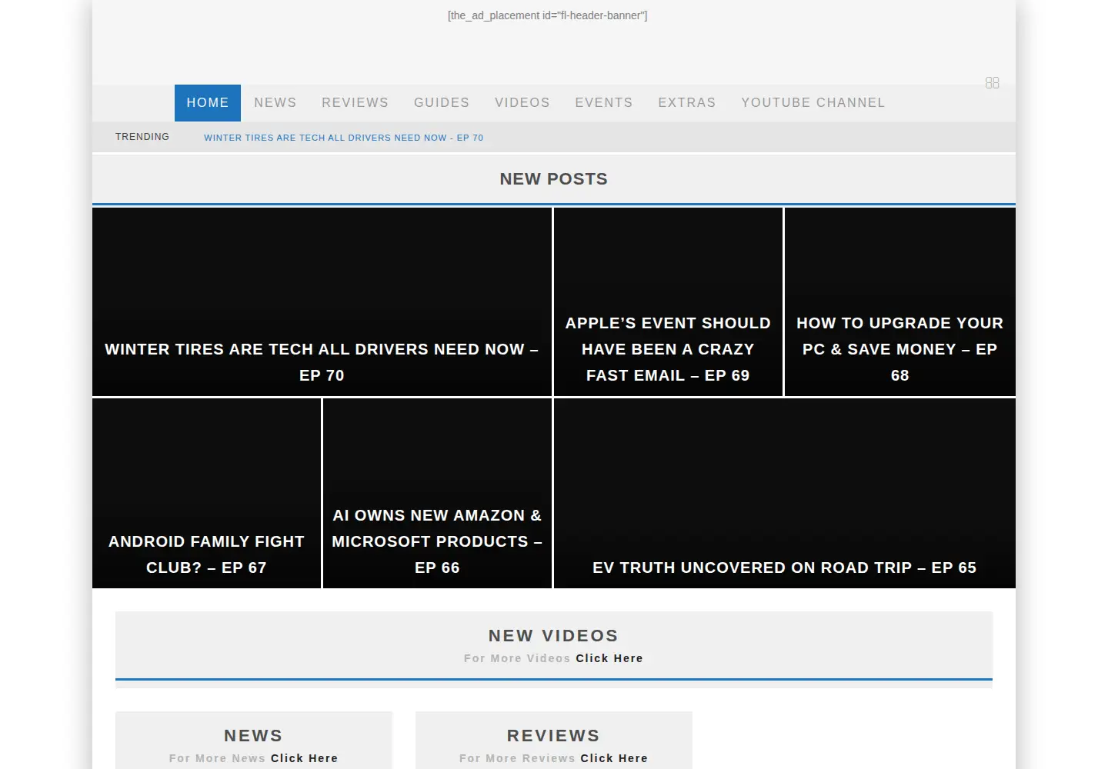
Task: Click the fl-header-banner ad placeholder text
Action: coord(547,15)
